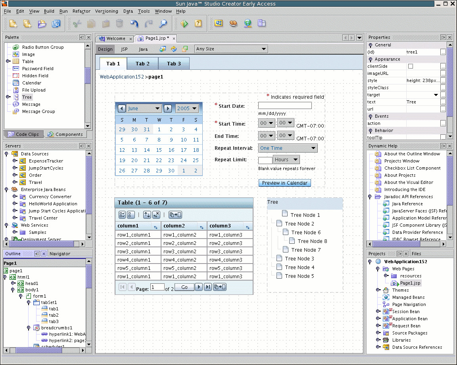The image size is (457, 365).
Task: Open the Navigator tab
Action: 60,254
